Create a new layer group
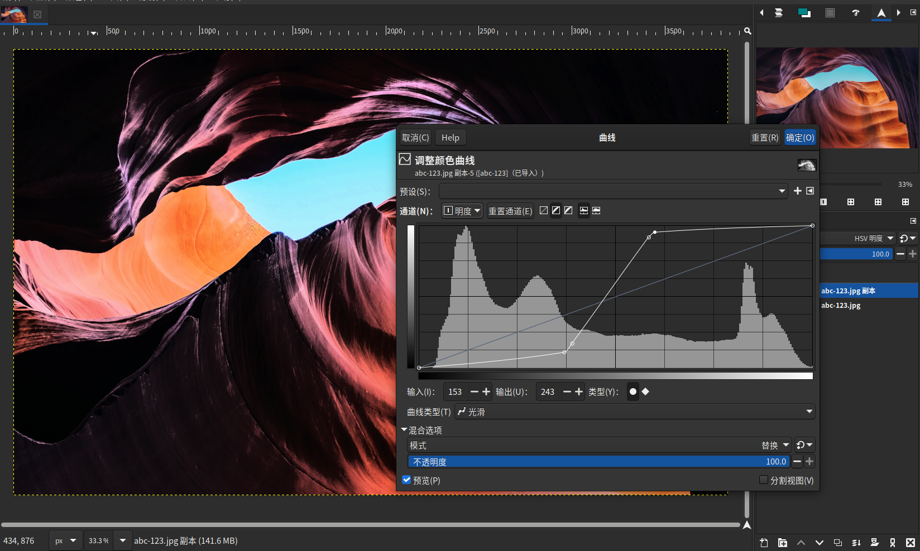 click(782, 543)
